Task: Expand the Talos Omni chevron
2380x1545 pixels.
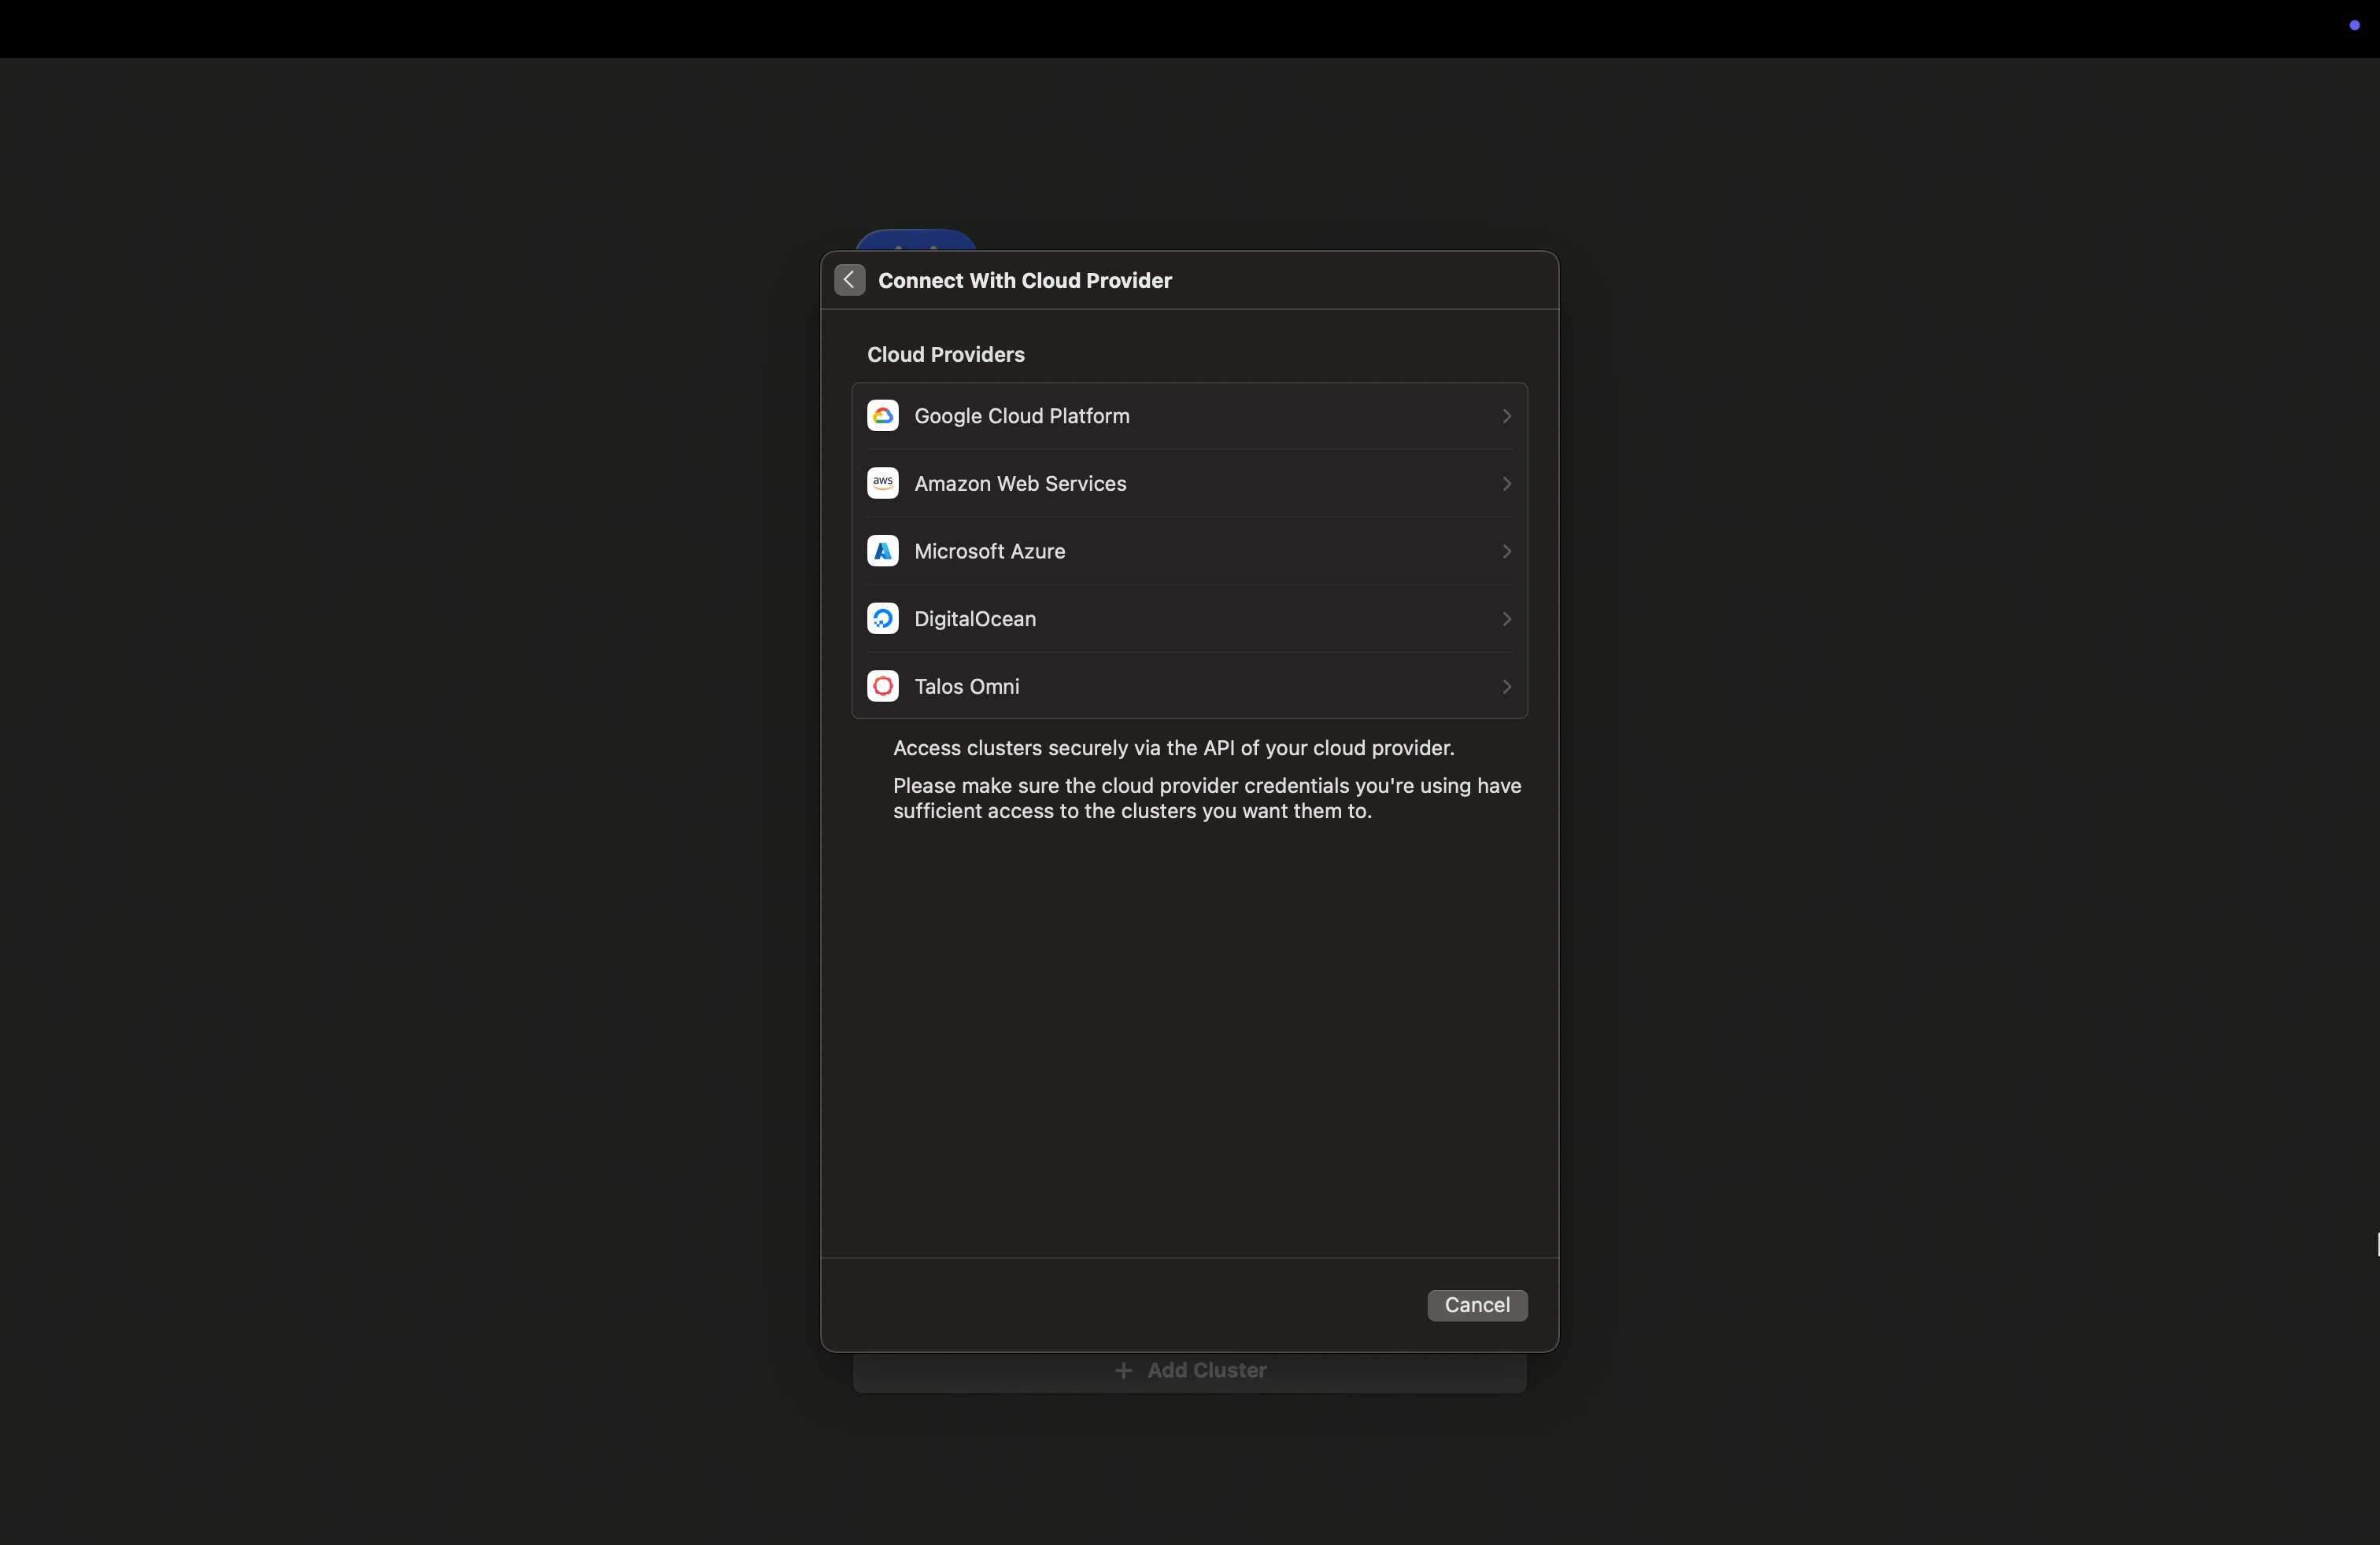Action: tap(1506, 687)
